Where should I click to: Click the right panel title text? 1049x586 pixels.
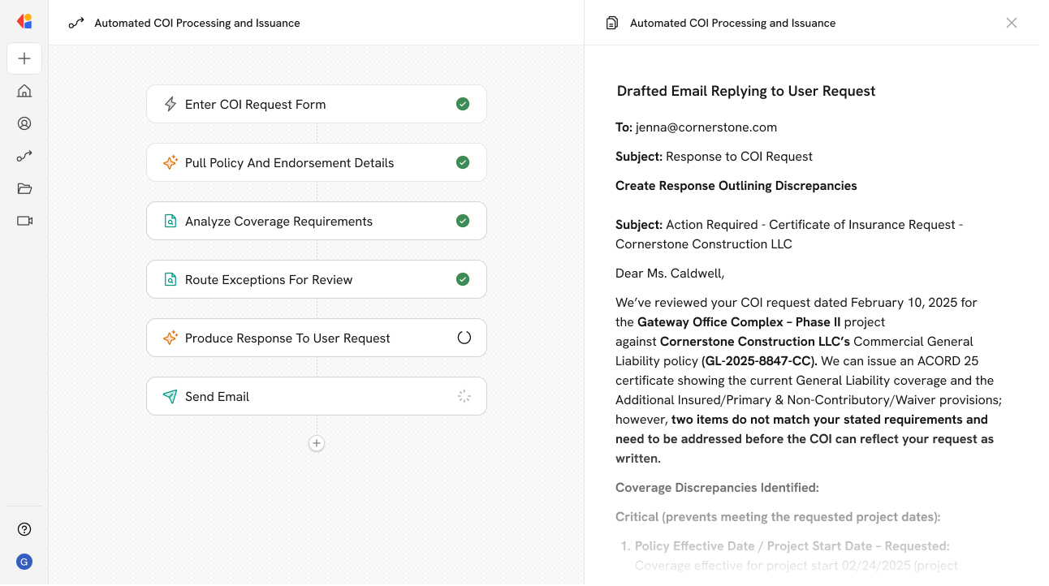tap(732, 23)
